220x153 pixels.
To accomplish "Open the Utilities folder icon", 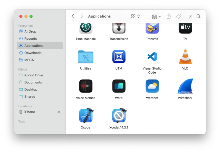I will [x=86, y=57].
